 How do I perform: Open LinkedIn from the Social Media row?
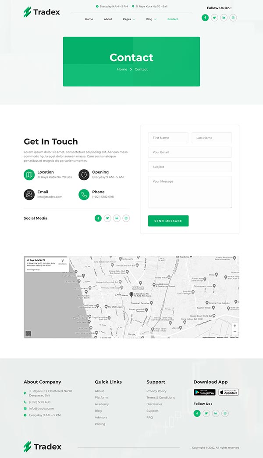click(117, 218)
